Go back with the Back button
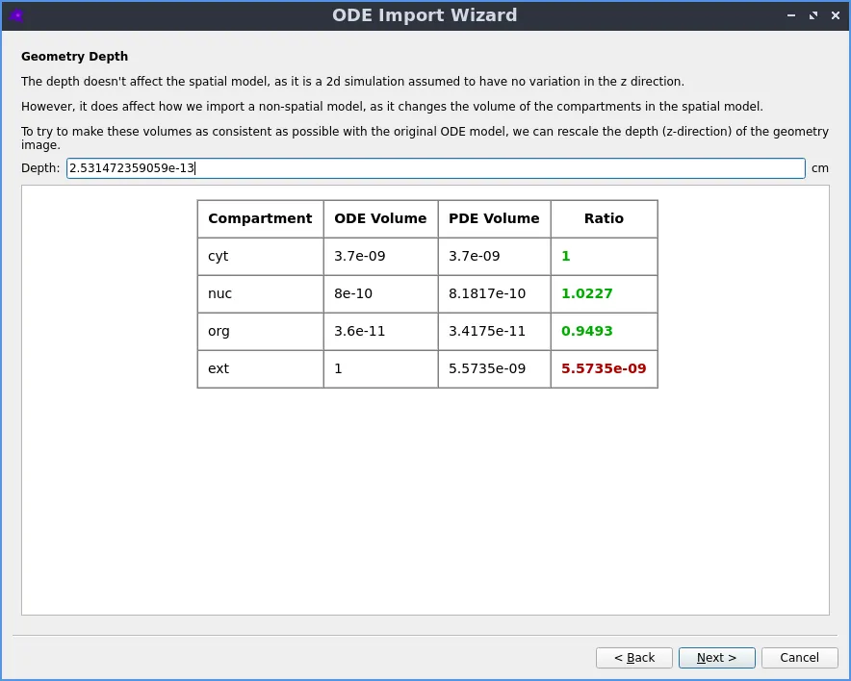 point(633,658)
